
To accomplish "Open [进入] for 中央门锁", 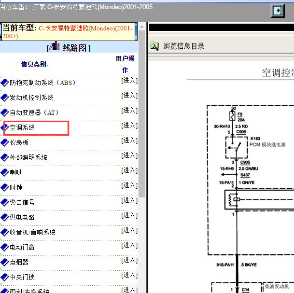I will pos(129,275).
